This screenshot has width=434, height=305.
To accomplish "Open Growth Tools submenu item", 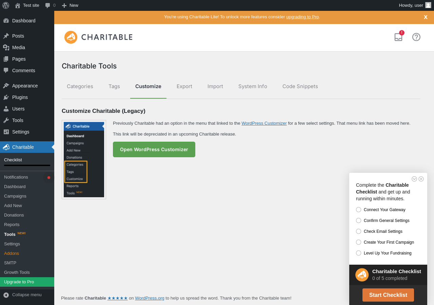I will (x=27, y=272).
